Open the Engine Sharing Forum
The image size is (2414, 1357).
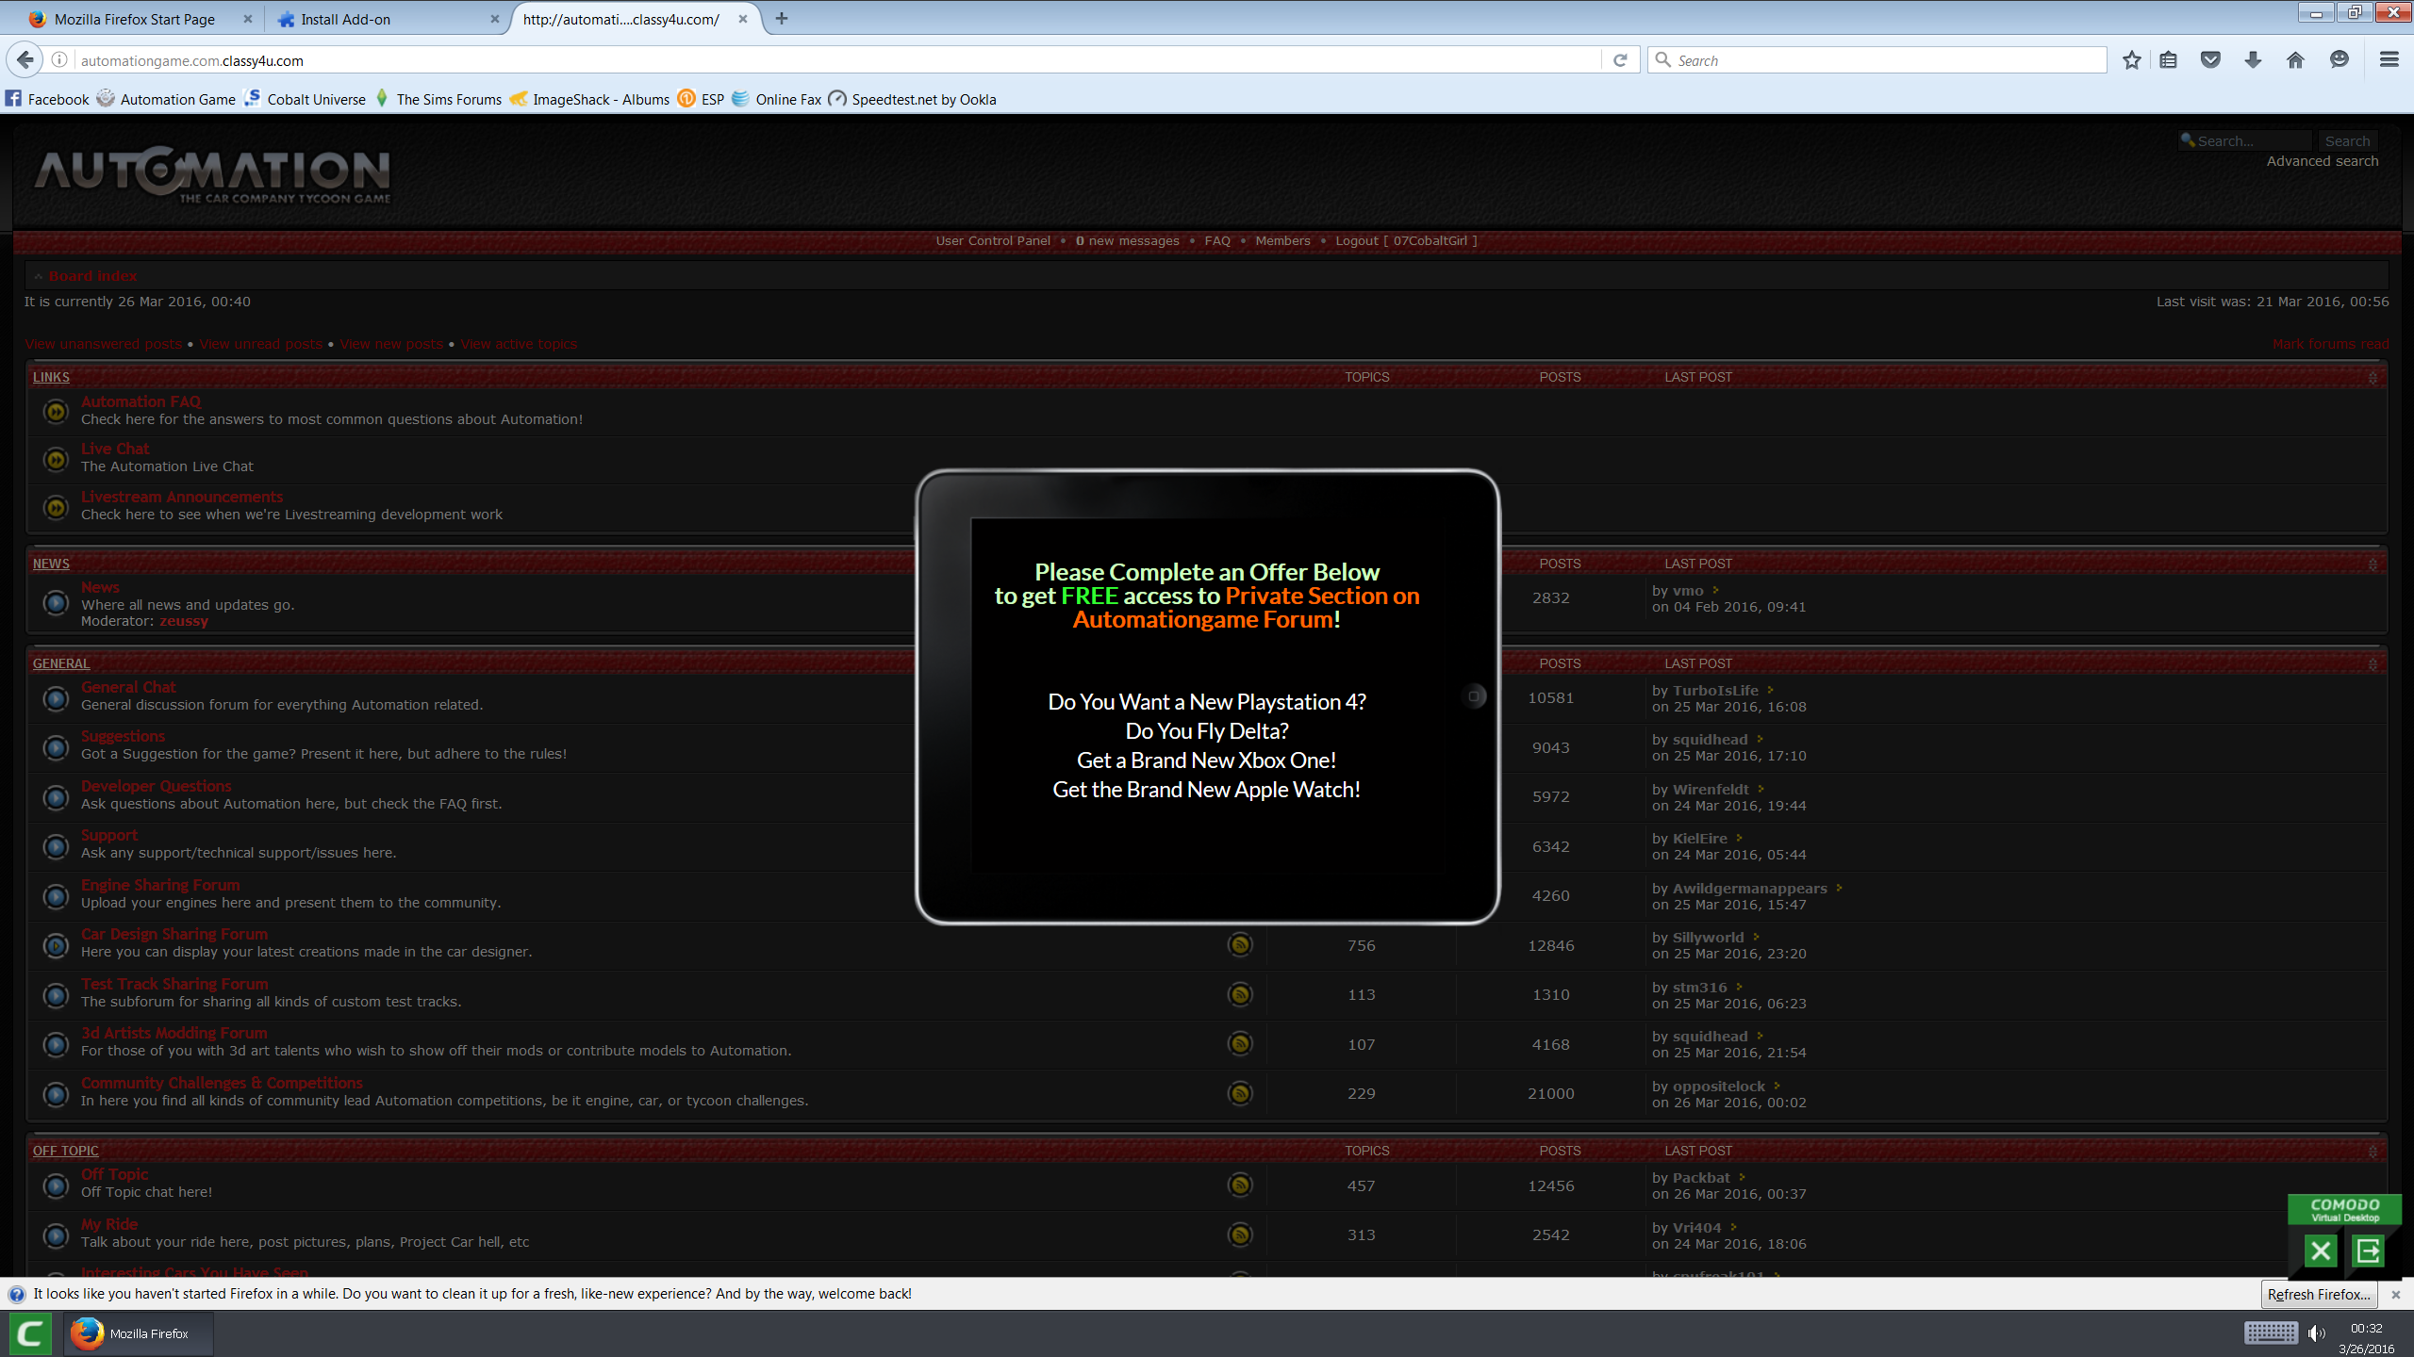(x=160, y=885)
